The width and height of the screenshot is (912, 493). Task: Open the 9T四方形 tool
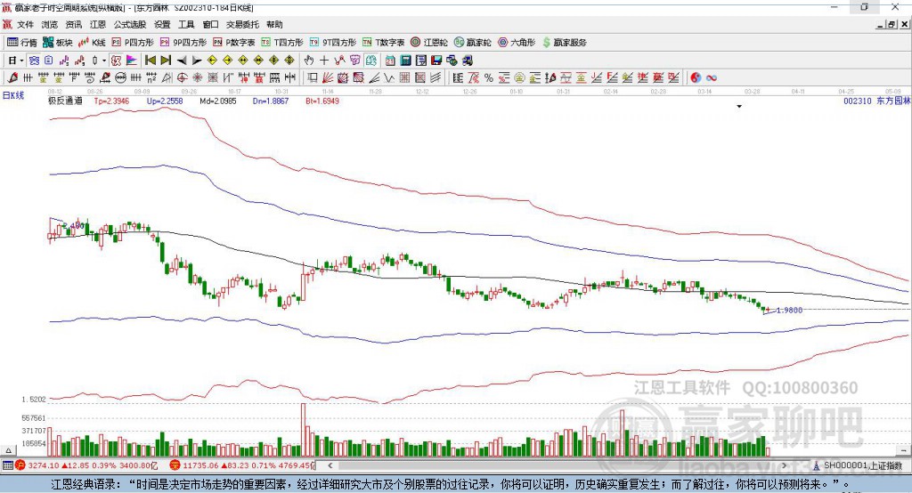click(333, 43)
